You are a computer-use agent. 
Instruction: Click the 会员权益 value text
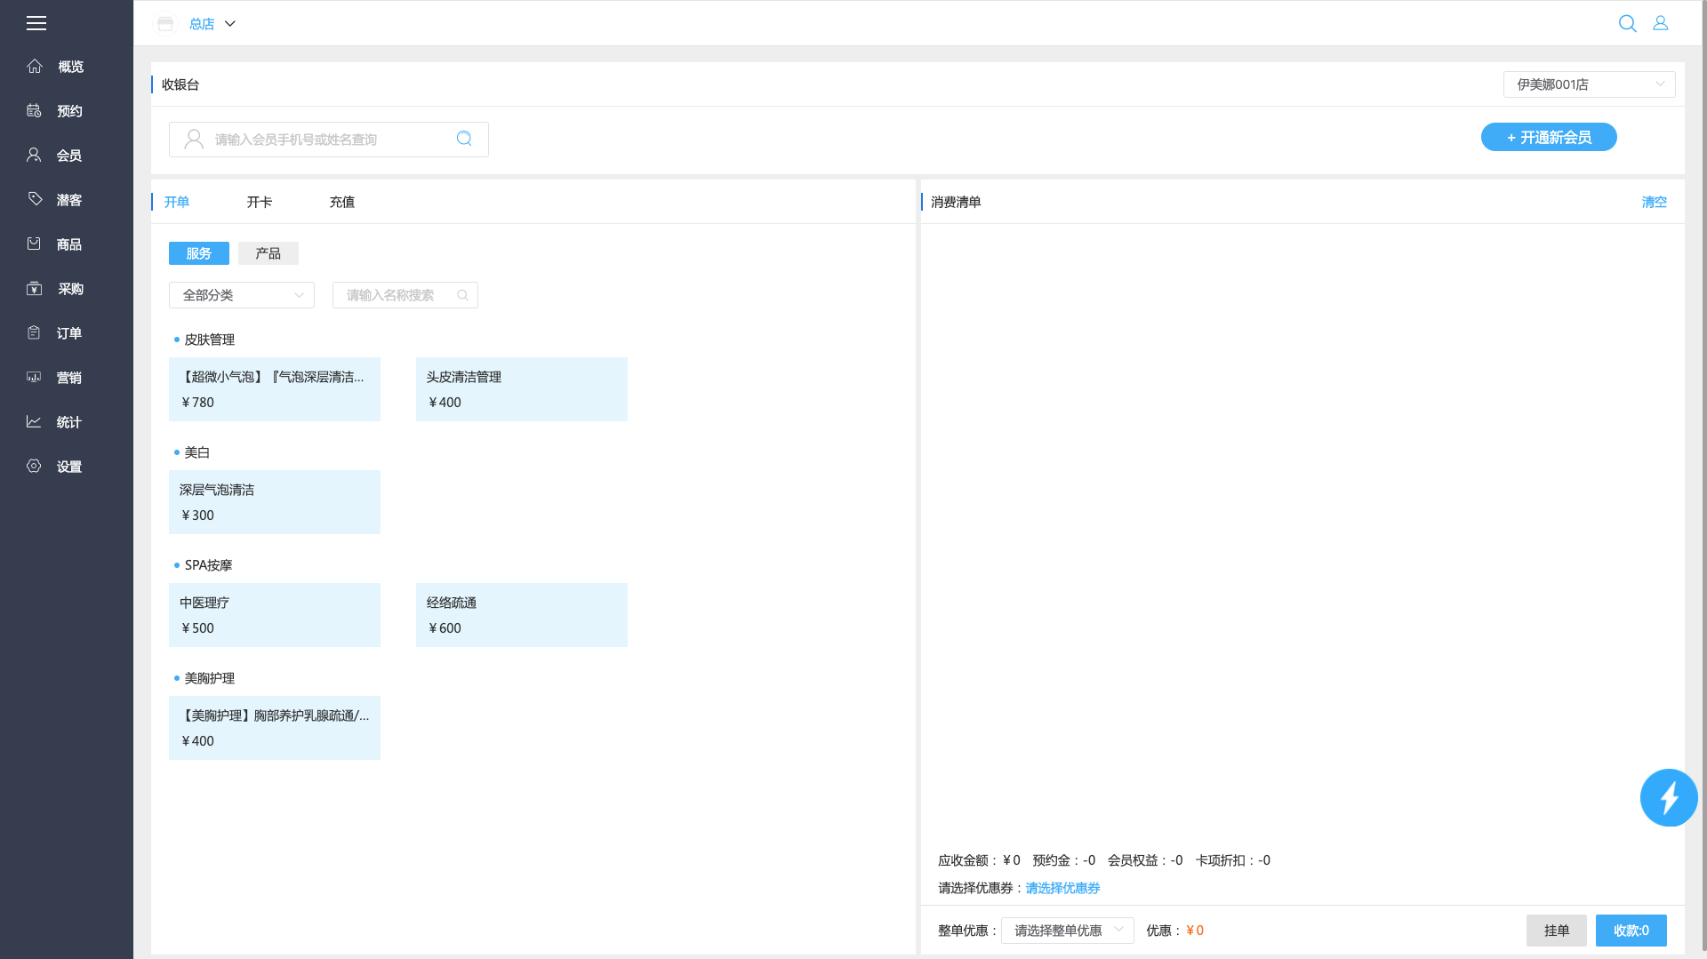pyautogui.click(x=1145, y=860)
